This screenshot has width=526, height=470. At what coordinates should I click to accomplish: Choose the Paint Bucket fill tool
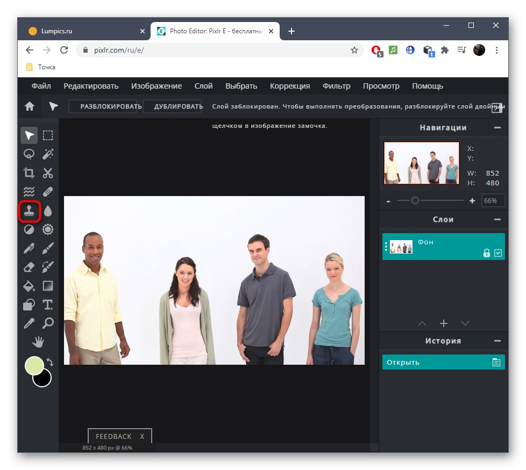29,286
